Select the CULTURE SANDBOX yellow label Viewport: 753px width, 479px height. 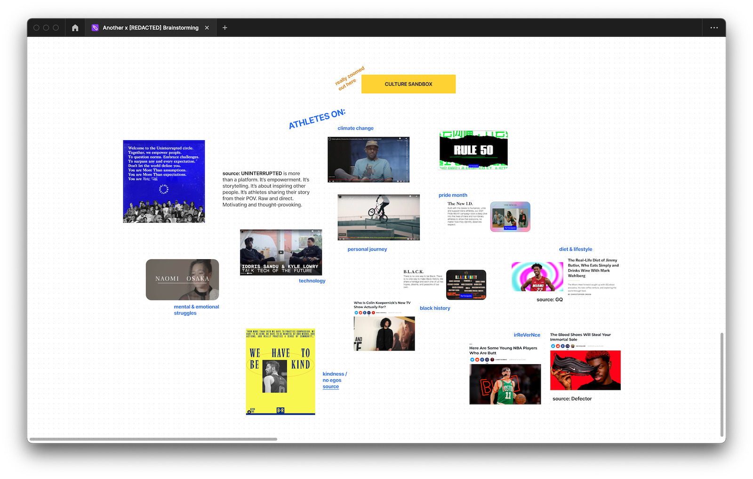pyautogui.click(x=409, y=84)
